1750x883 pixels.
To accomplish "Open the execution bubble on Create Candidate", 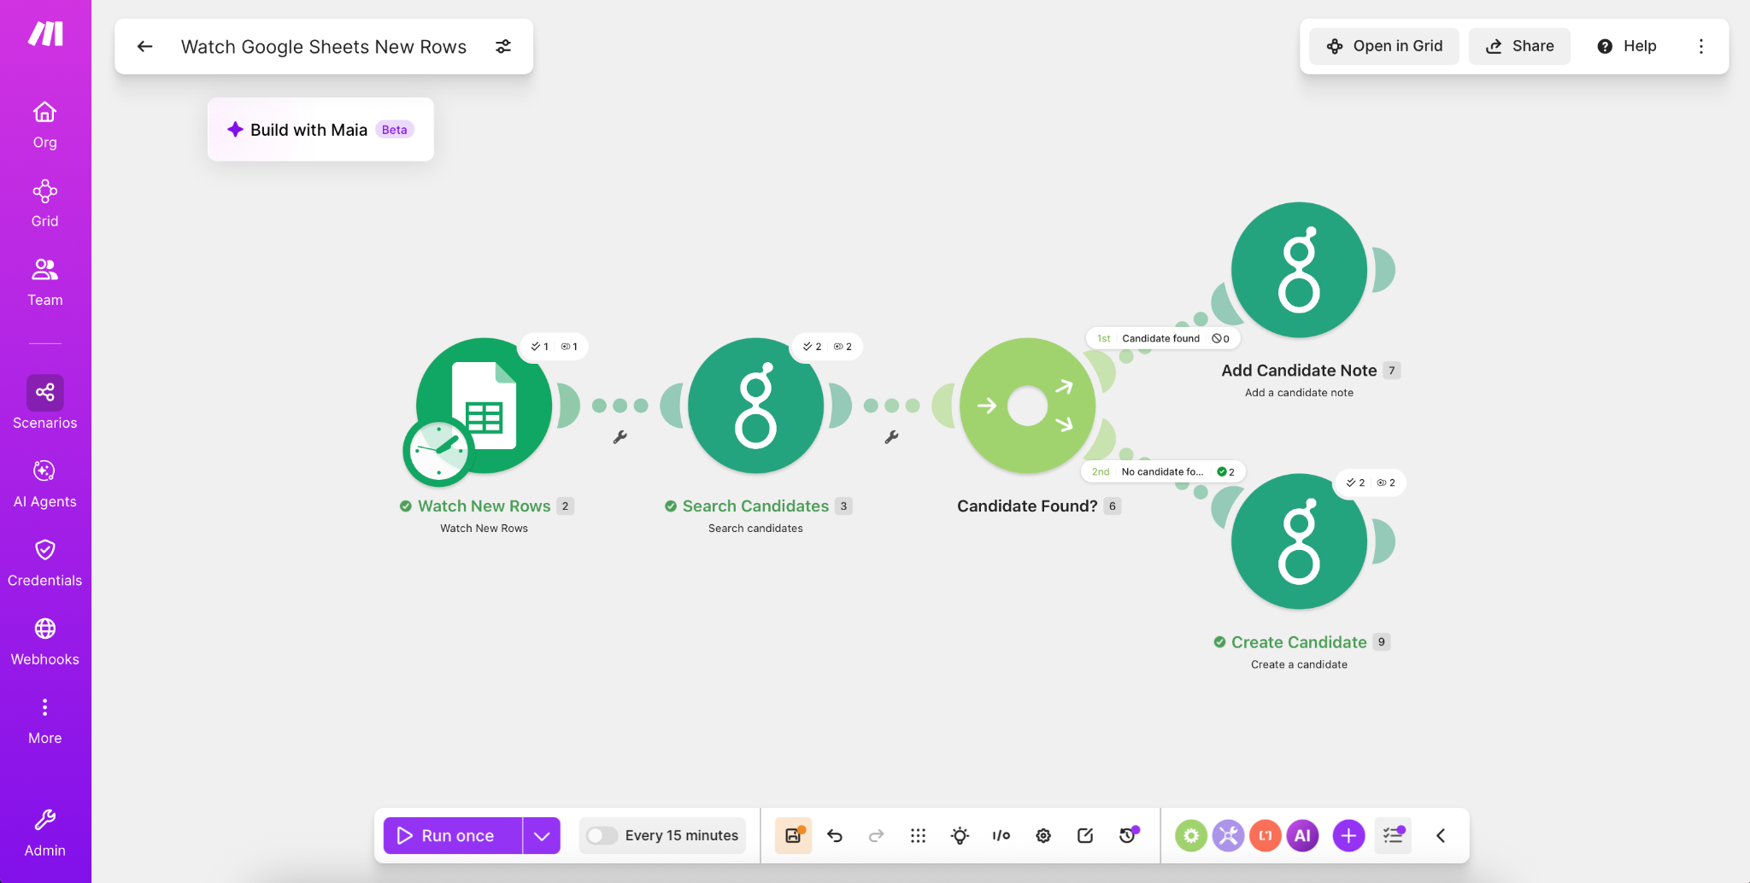I will pos(1370,482).
